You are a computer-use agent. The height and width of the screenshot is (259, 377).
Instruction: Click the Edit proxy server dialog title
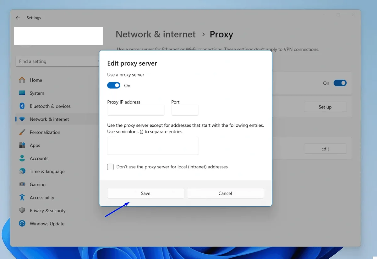pyautogui.click(x=132, y=63)
